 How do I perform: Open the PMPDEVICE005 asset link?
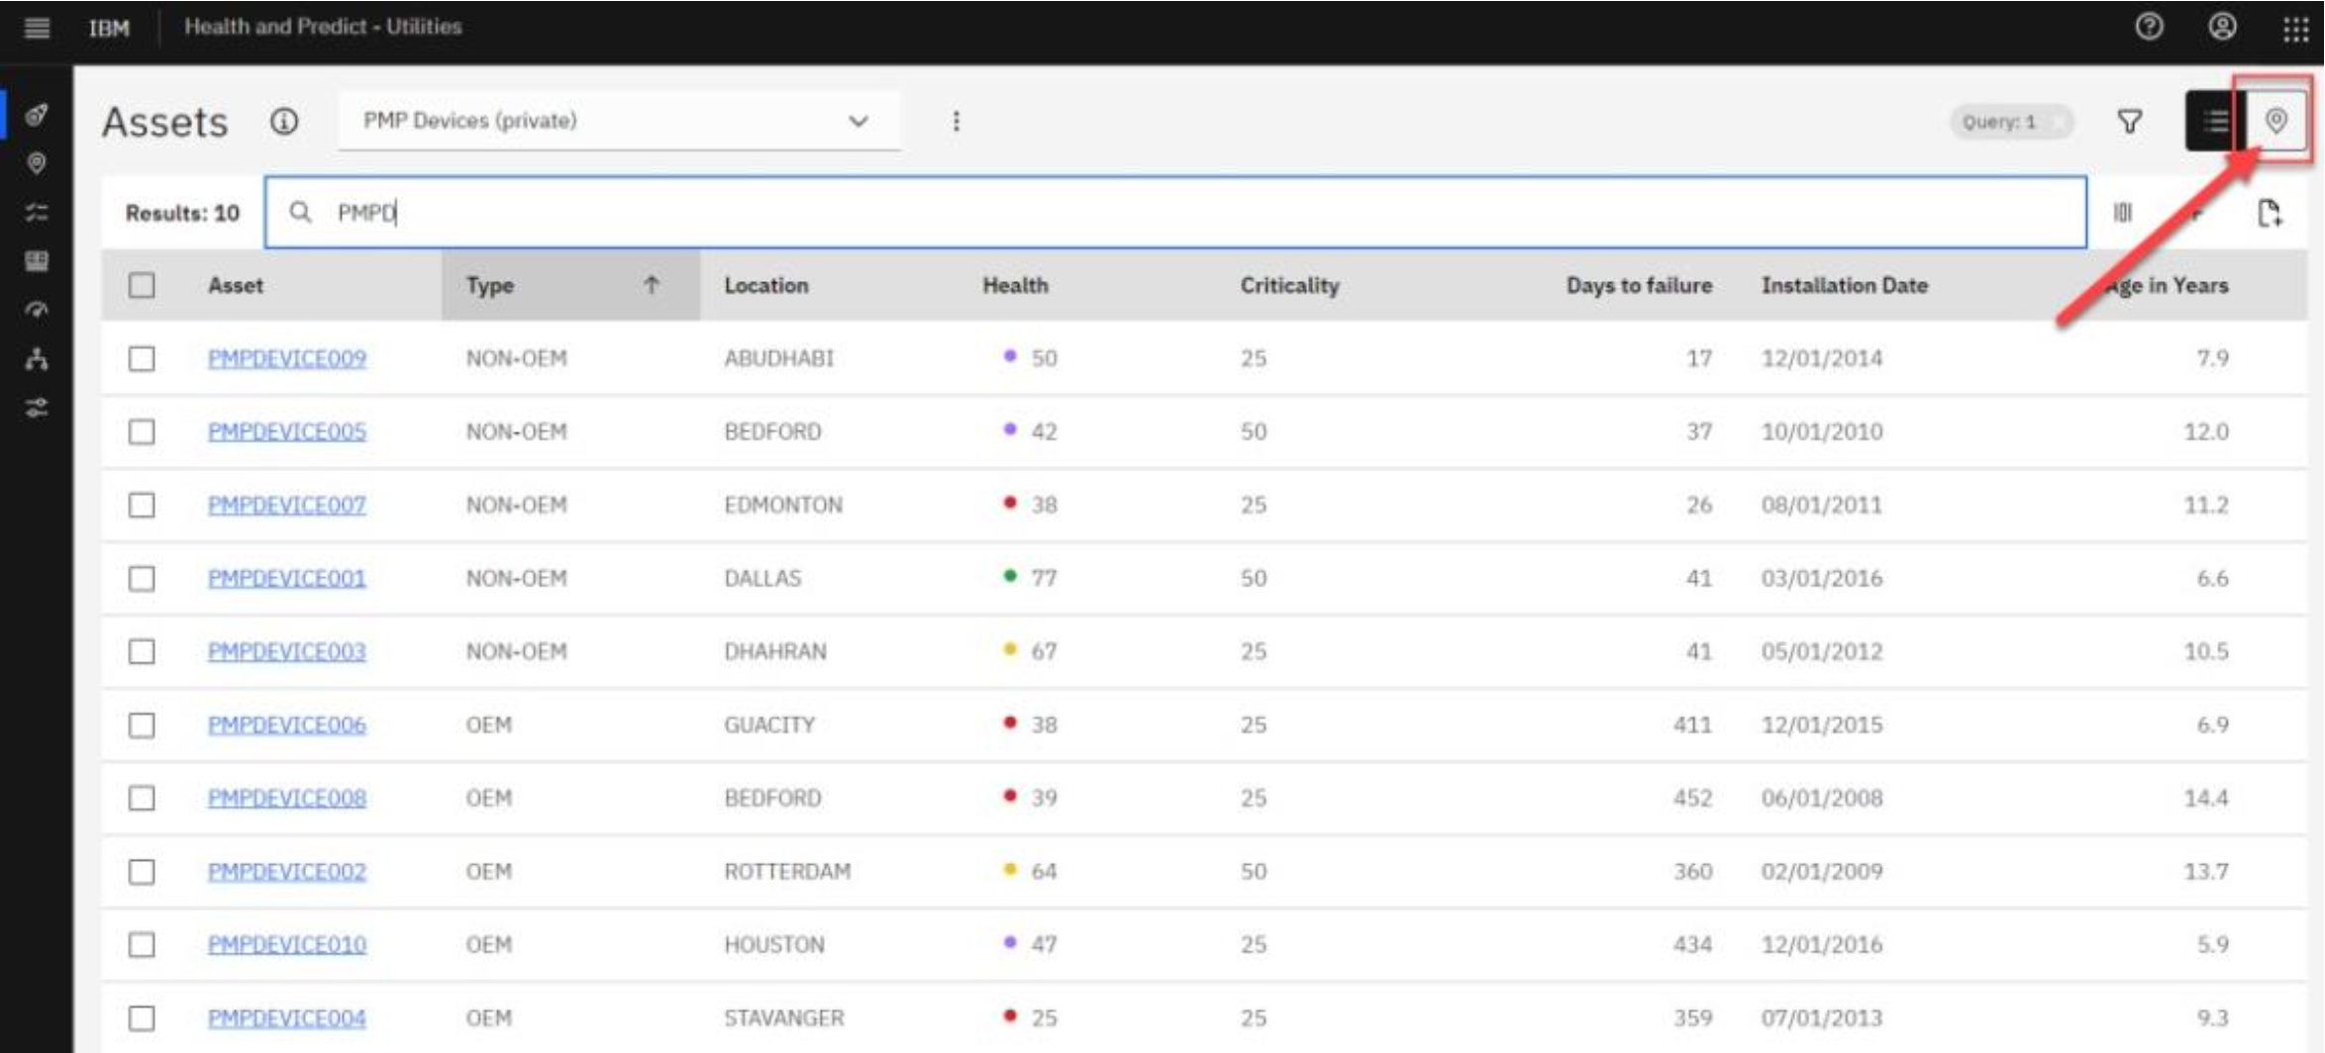(286, 431)
